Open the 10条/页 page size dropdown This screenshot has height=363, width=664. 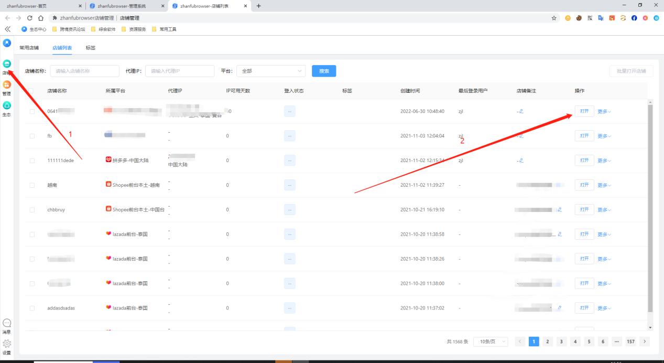[491, 341]
